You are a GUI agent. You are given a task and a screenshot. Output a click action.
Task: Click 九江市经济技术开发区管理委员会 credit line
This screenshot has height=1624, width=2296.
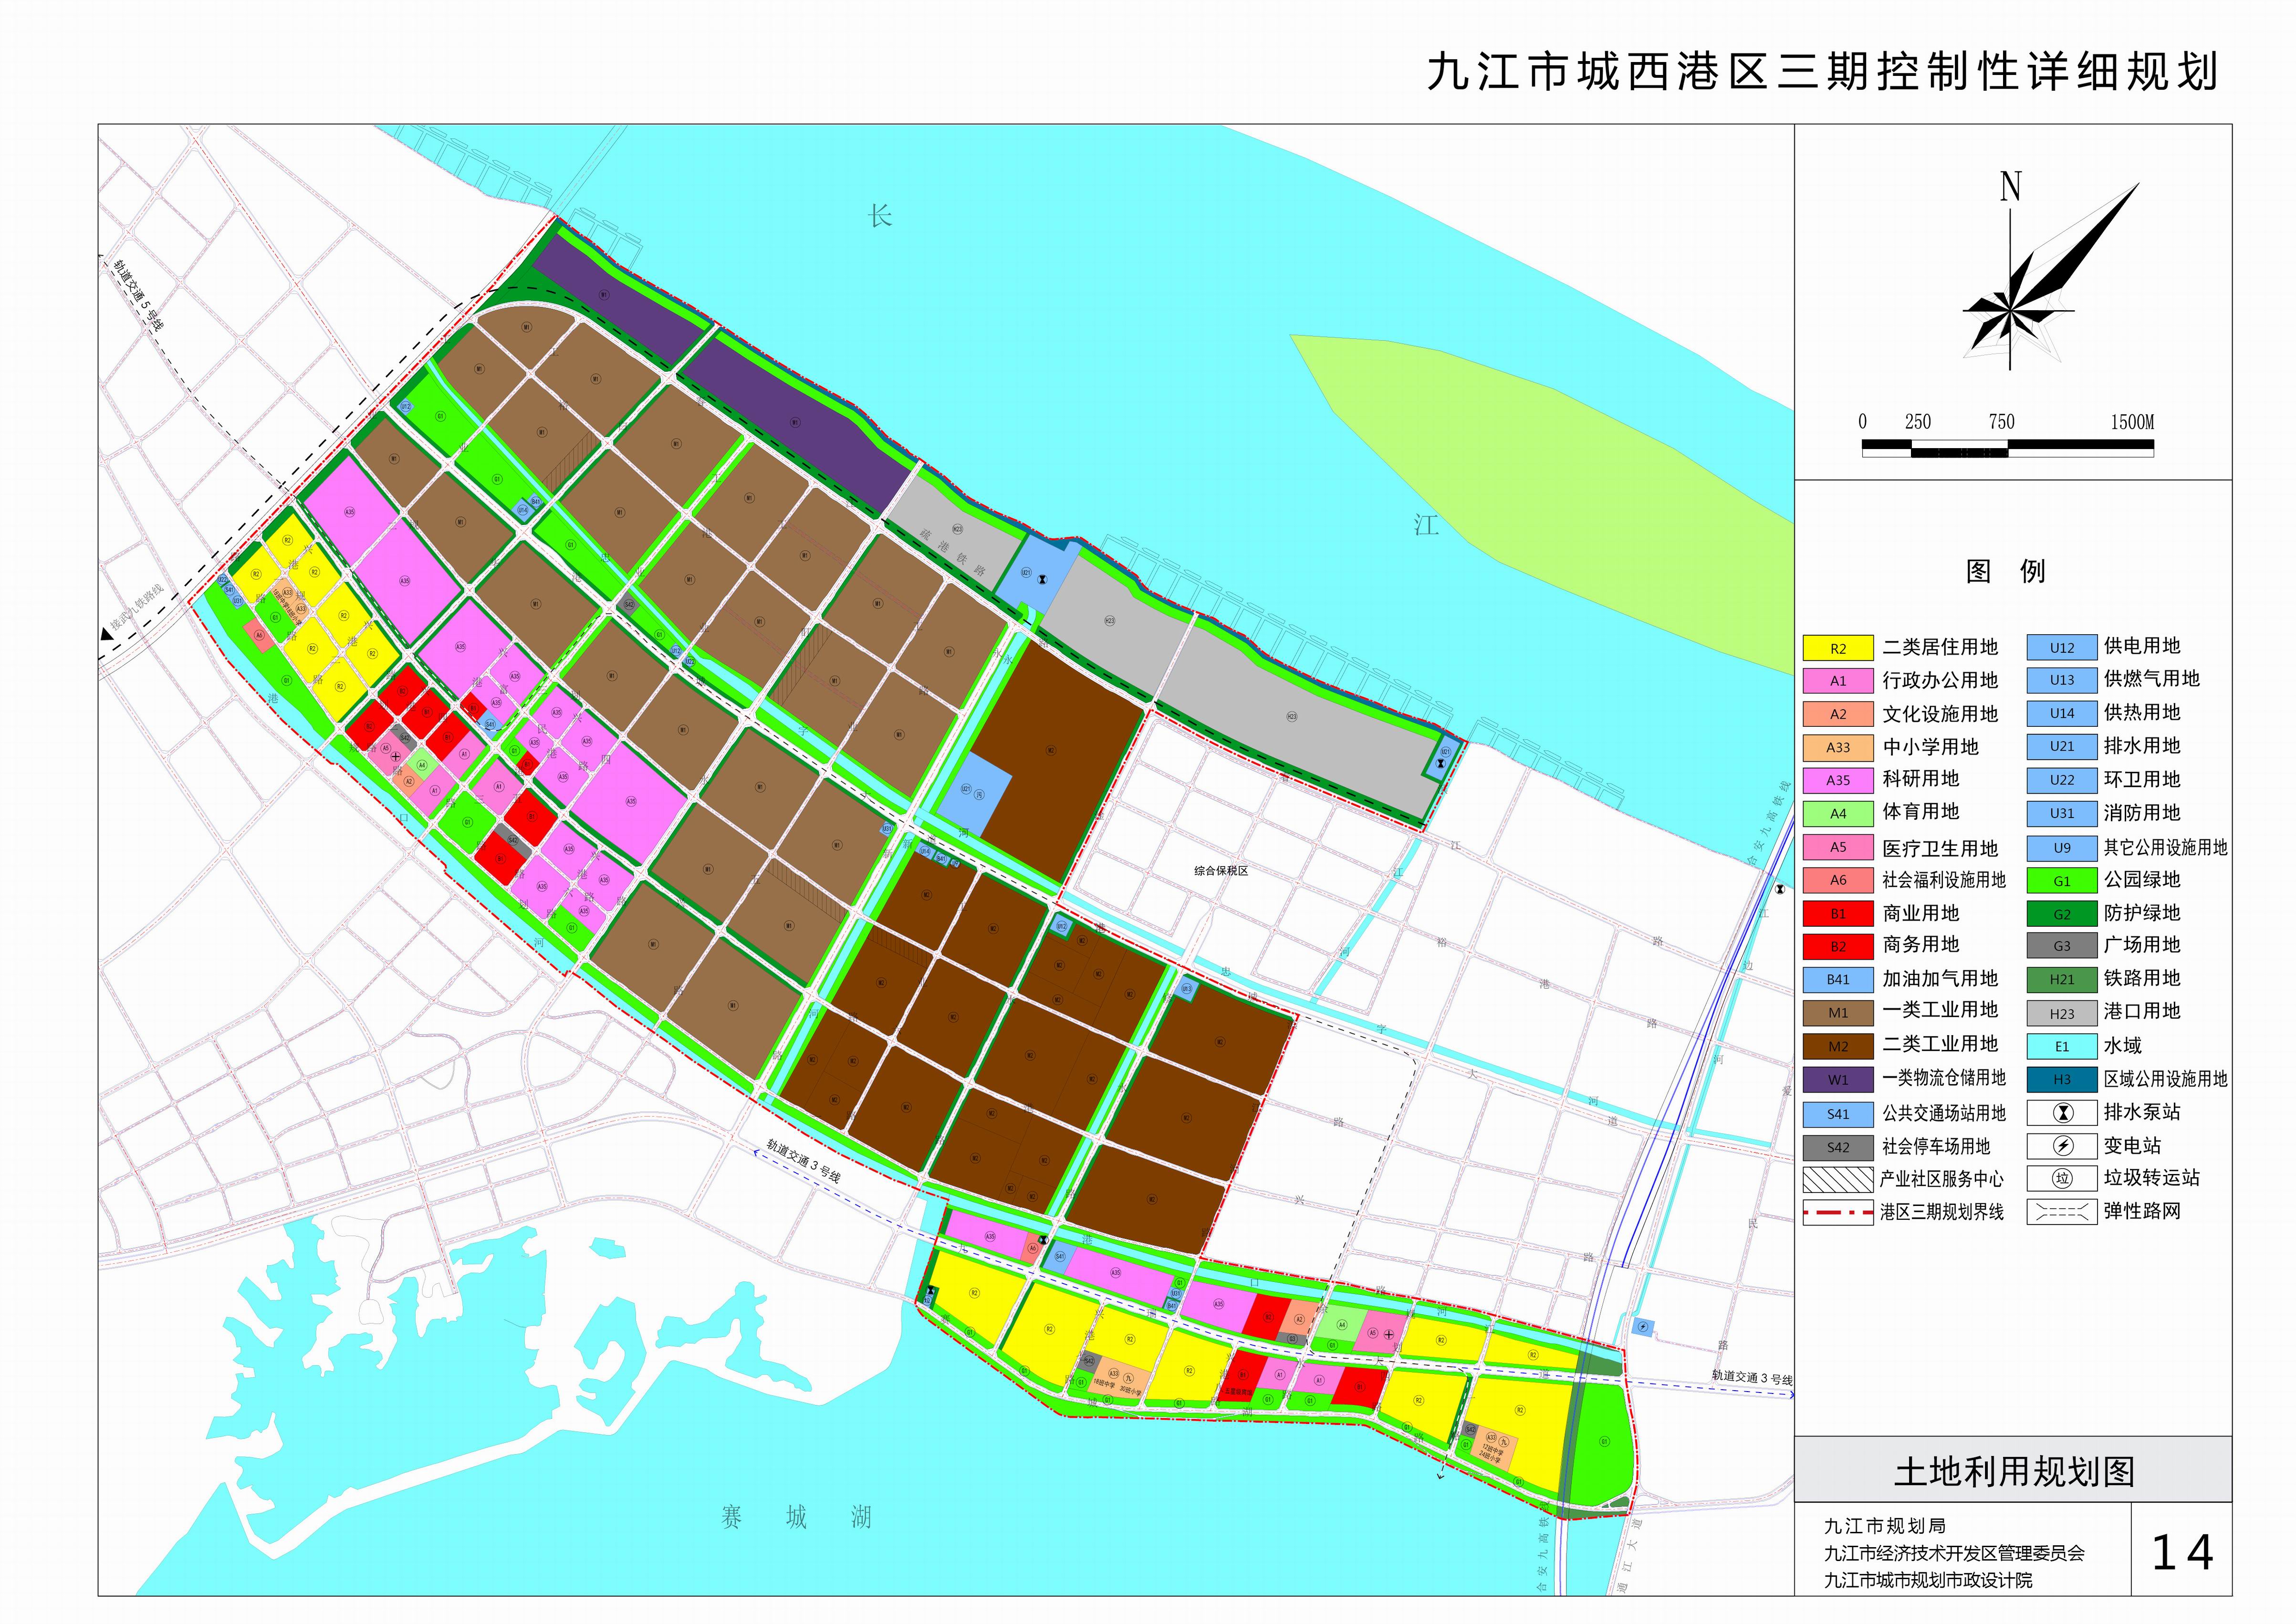[x=1954, y=1553]
